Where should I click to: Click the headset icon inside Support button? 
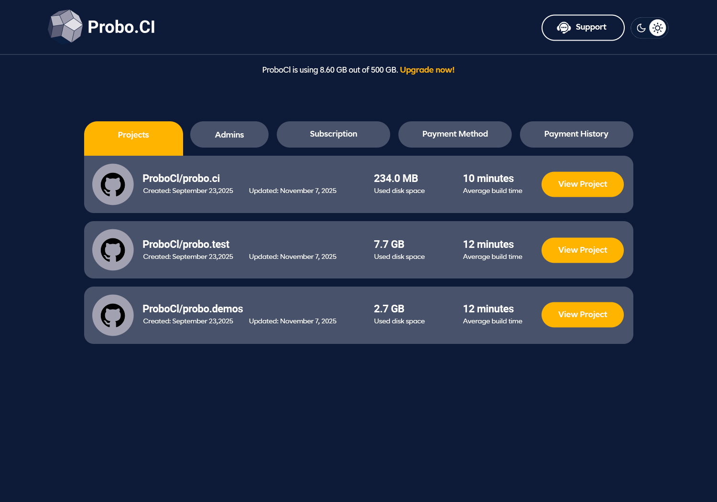click(x=564, y=28)
